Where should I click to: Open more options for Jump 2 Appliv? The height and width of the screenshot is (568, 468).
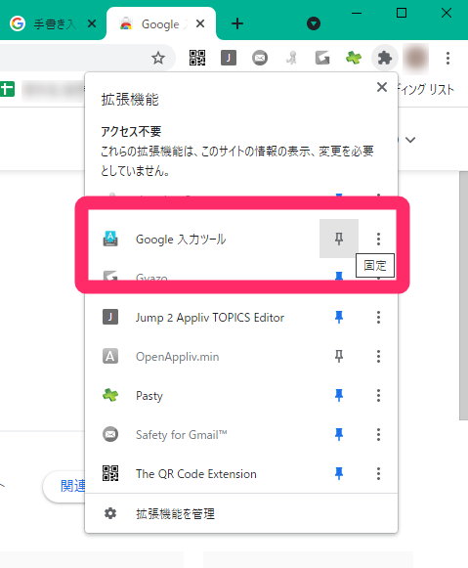click(378, 318)
